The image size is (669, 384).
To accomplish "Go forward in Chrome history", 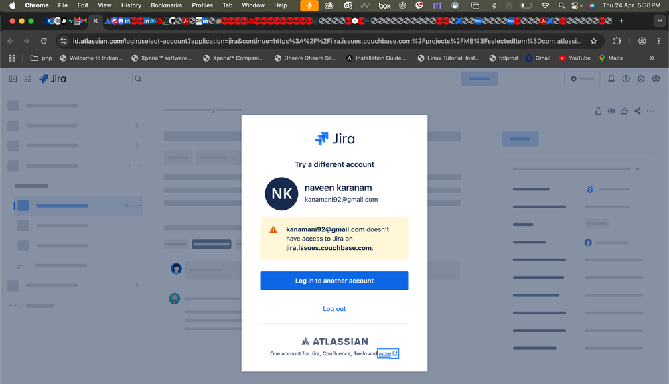I will [x=27, y=41].
